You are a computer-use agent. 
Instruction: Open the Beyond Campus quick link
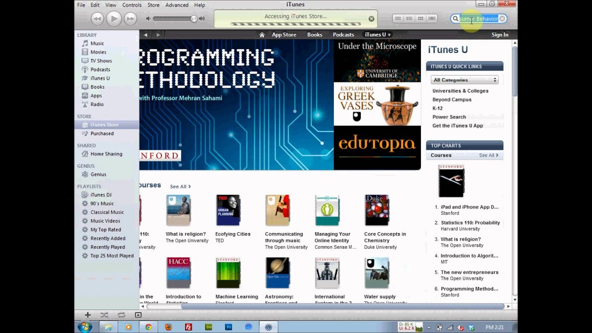click(452, 99)
